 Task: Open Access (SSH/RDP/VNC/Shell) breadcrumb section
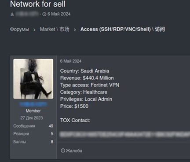[x=123, y=29]
